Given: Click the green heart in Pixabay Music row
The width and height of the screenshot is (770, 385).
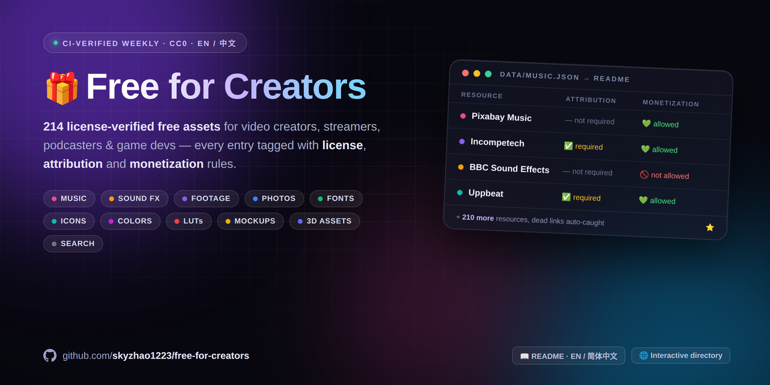Looking at the screenshot, I should click(646, 123).
